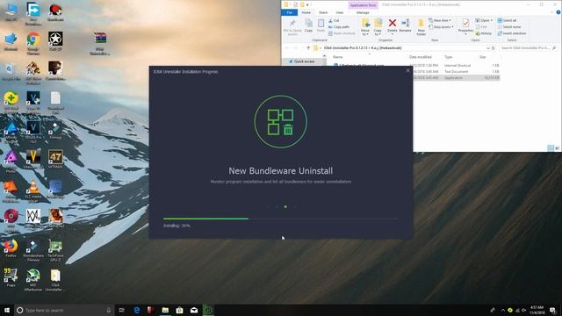Image resolution: width=562 pixels, height=316 pixels.
Task: Close the IObit Uninstaller installation dialog
Action: pos(407,71)
